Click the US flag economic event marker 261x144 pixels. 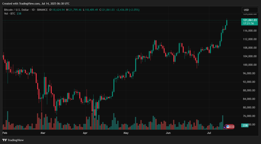tap(228, 126)
